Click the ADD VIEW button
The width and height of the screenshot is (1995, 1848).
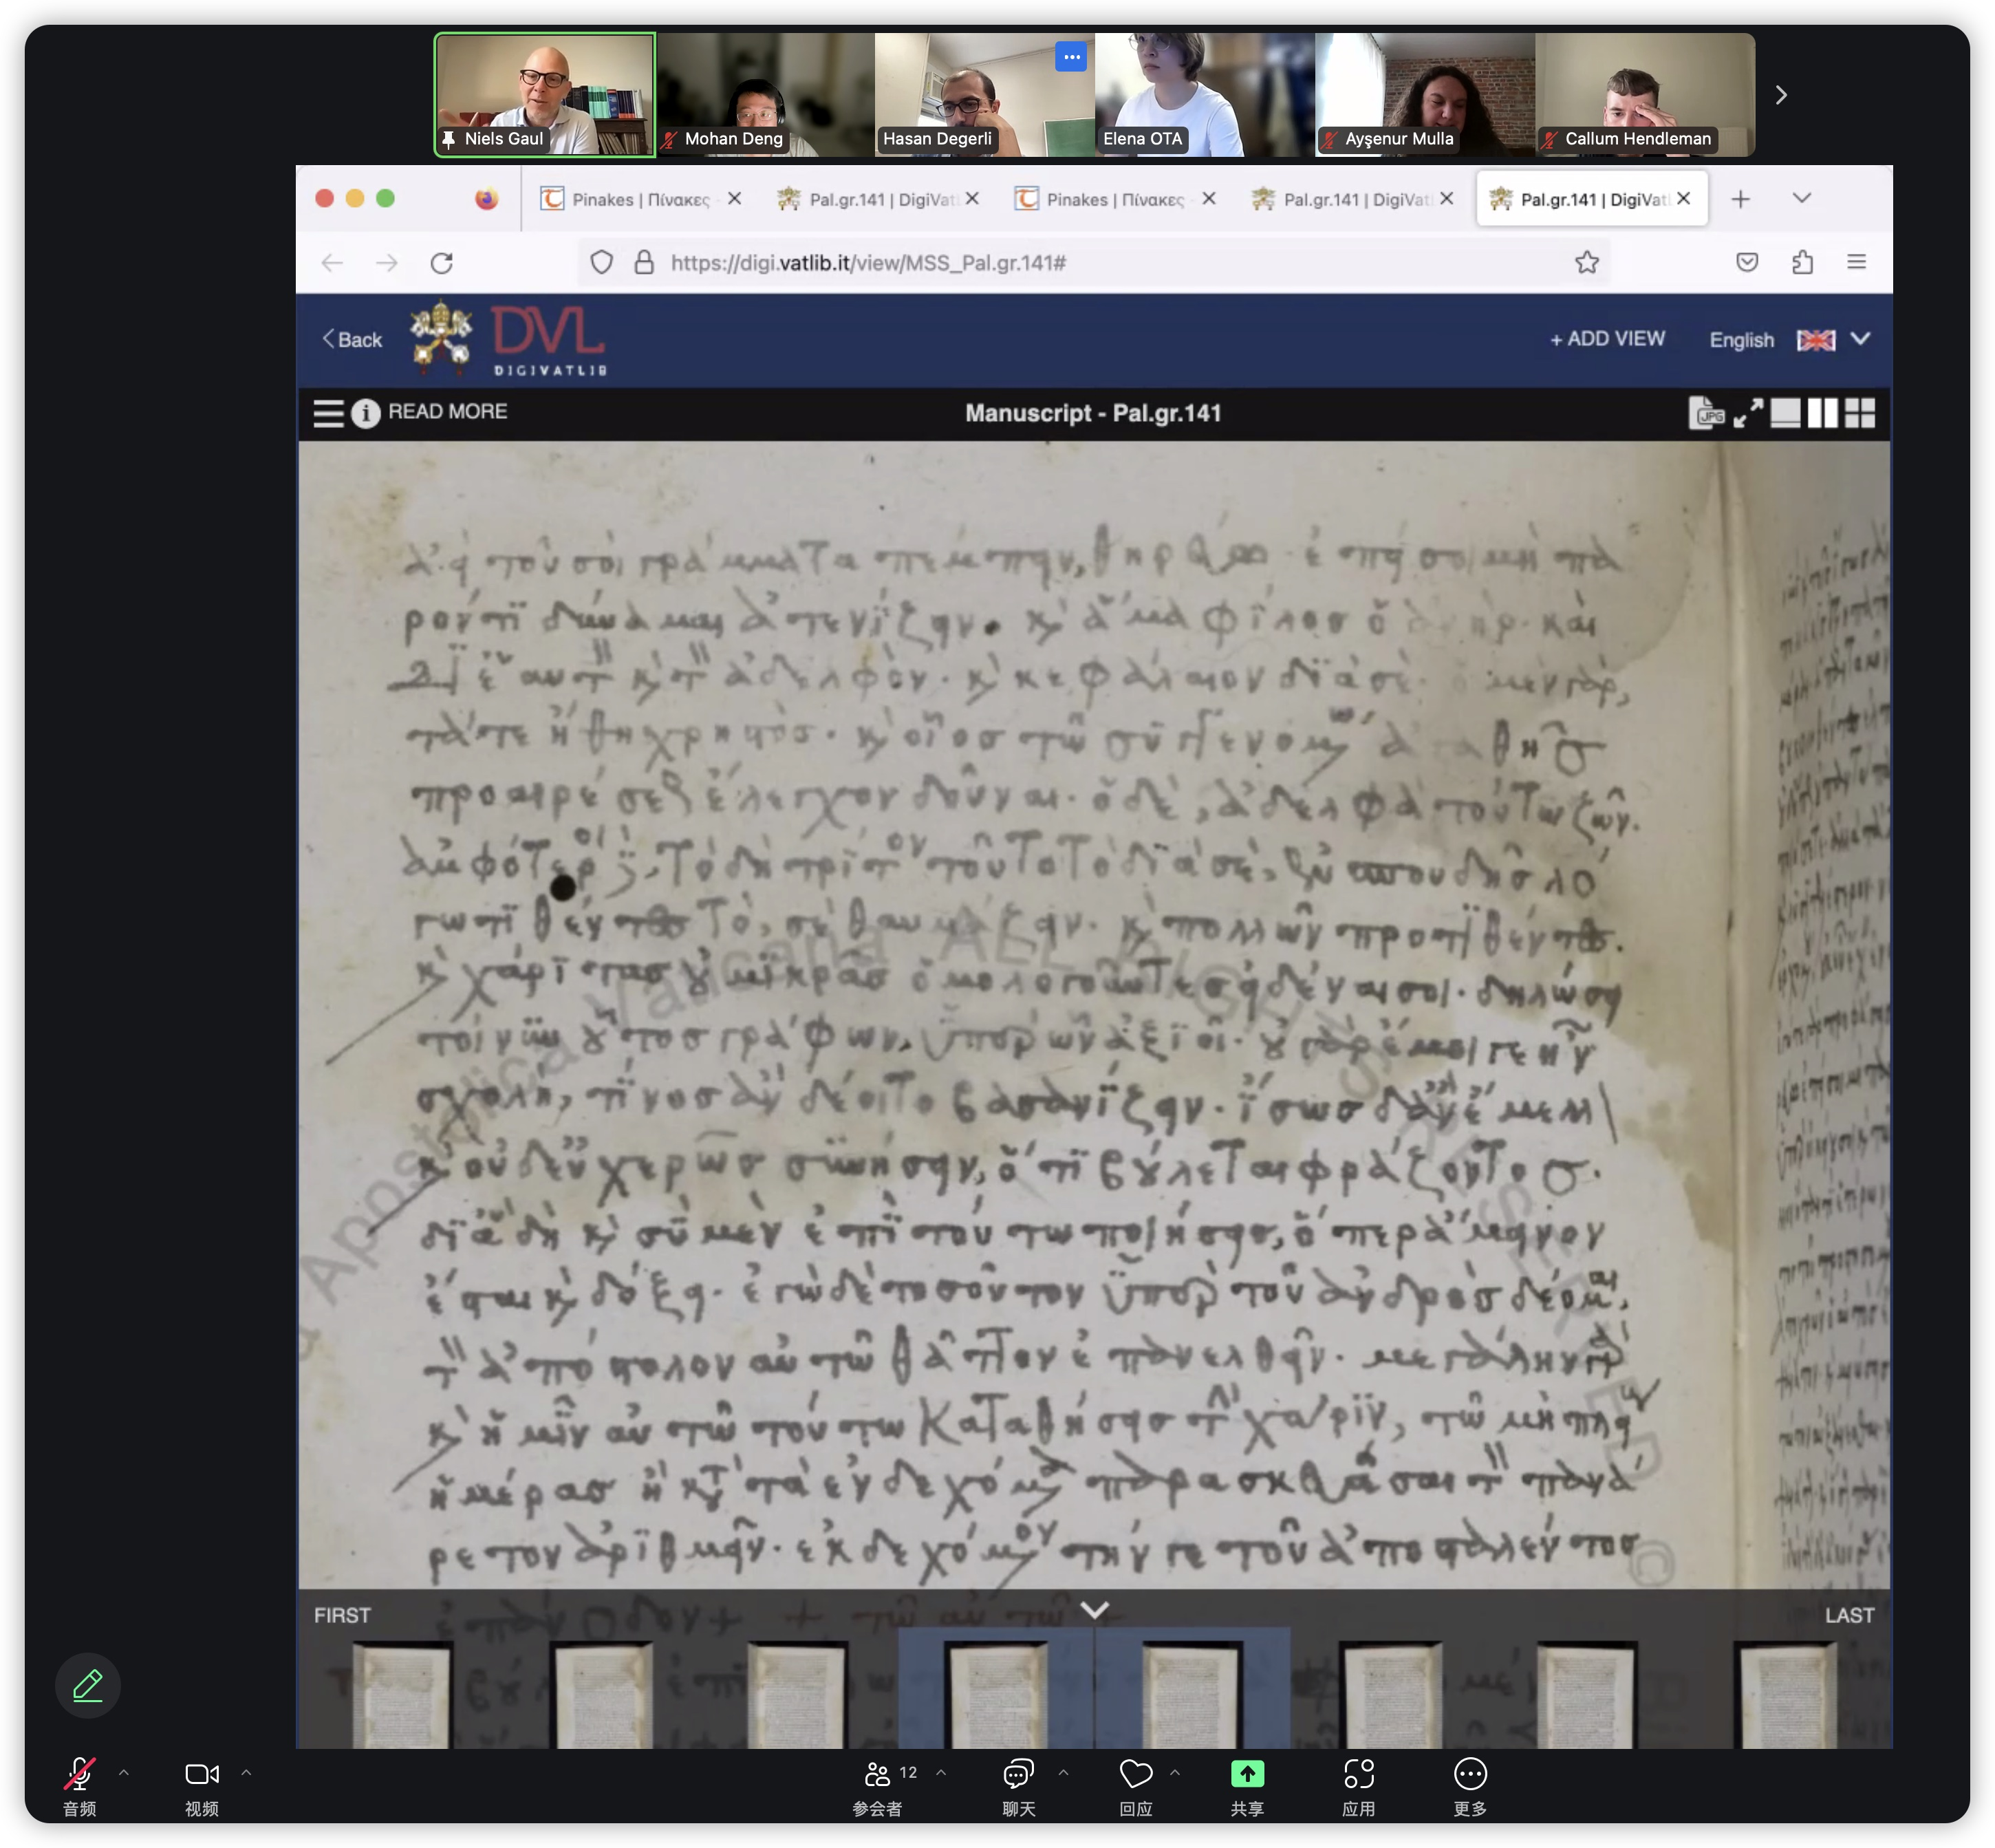coord(1607,339)
